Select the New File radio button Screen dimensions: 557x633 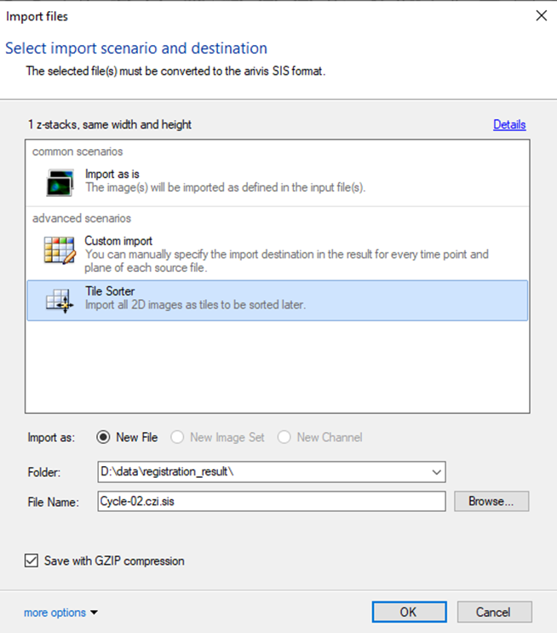tap(104, 437)
